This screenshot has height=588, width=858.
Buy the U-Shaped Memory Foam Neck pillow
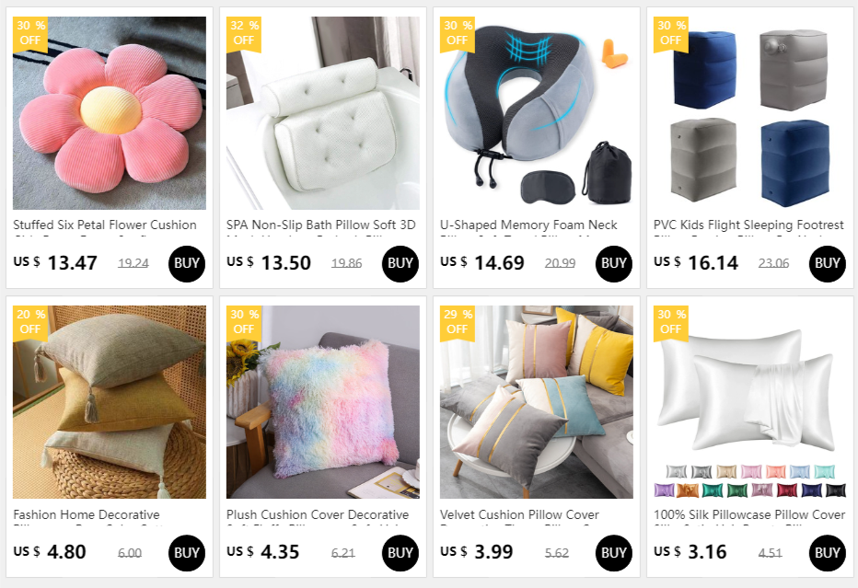(x=613, y=264)
